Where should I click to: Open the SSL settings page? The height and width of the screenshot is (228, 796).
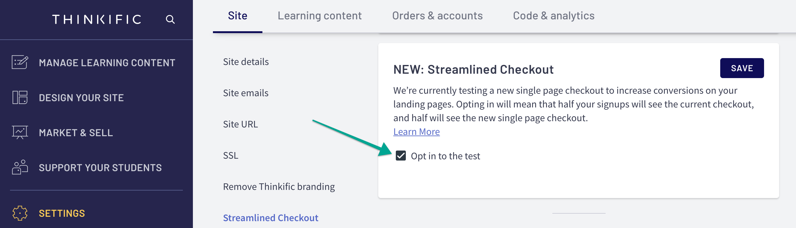point(231,156)
